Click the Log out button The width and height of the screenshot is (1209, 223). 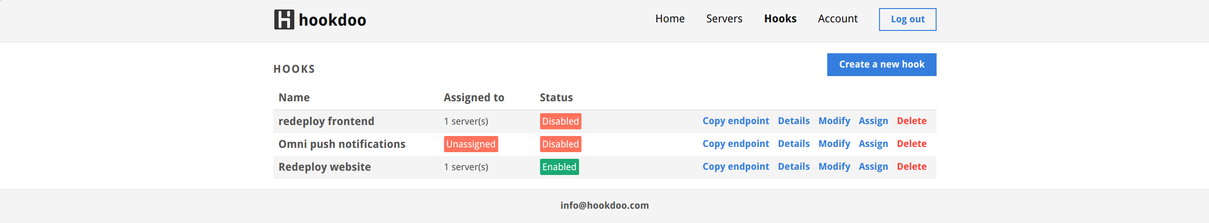(x=907, y=19)
